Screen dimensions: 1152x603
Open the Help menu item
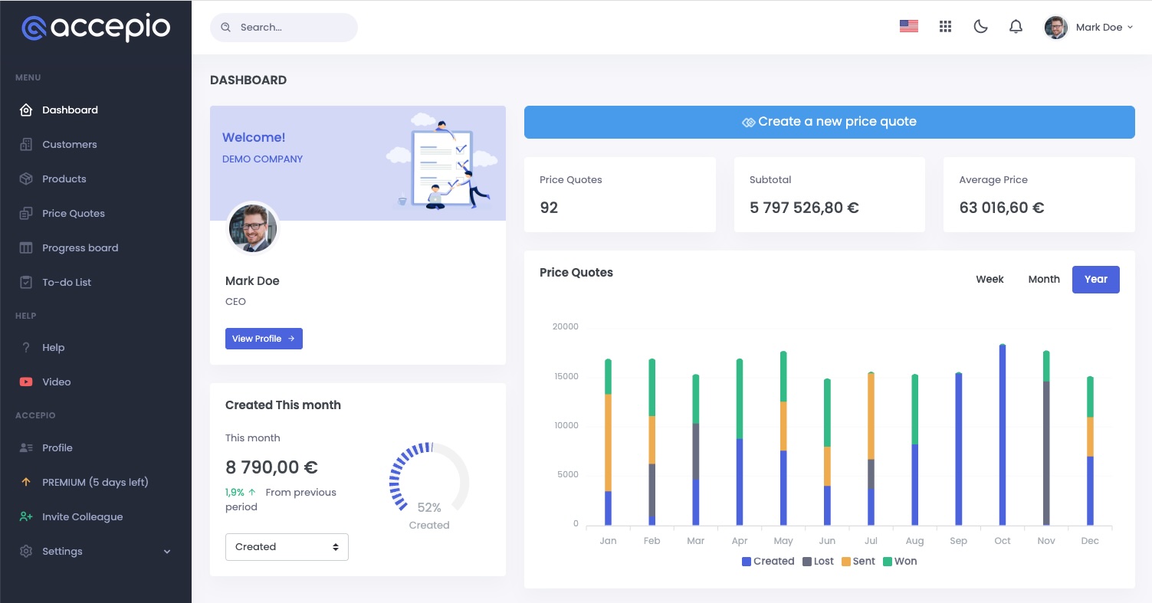(53, 347)
